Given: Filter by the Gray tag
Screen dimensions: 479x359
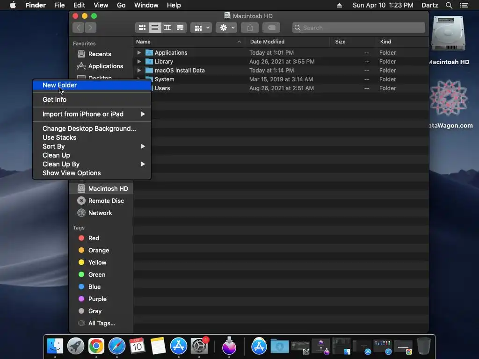Looking at the screenshot, I should point(90,311).
